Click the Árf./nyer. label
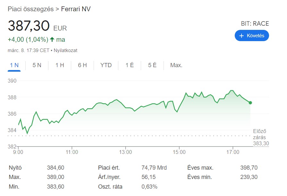 coord(109,177)
